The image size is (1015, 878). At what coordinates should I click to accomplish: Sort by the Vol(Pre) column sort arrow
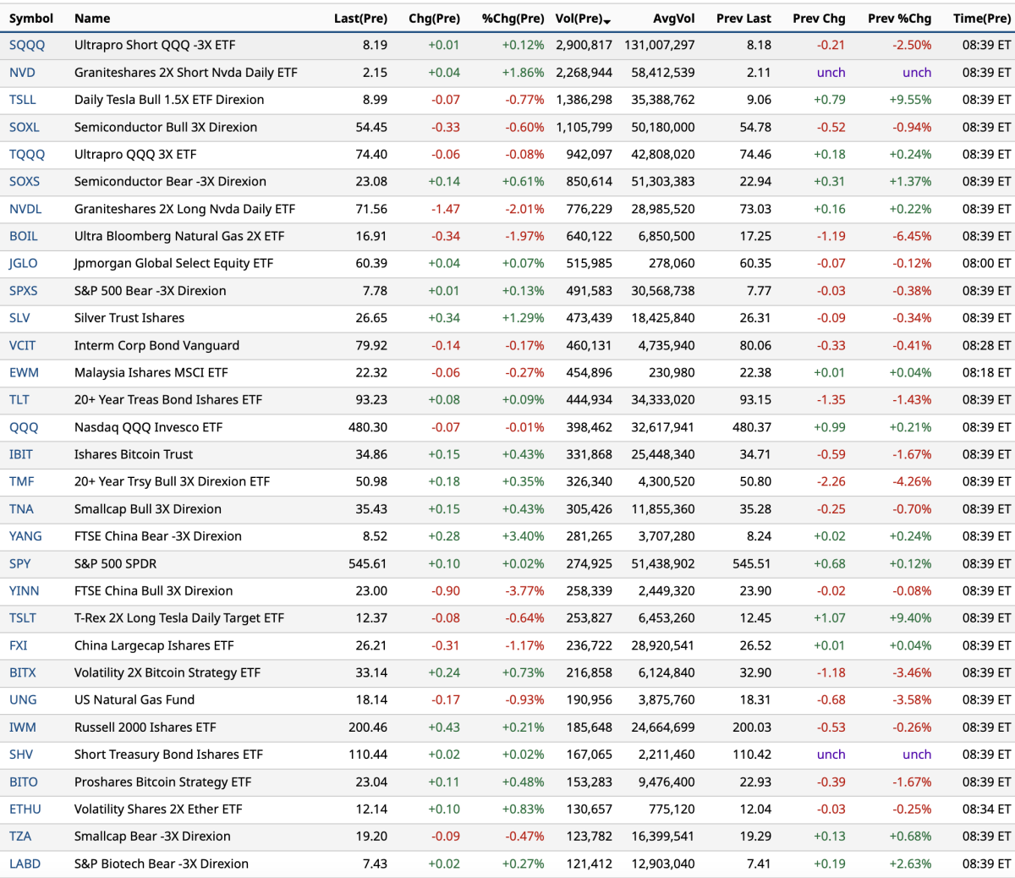point(607,20)
